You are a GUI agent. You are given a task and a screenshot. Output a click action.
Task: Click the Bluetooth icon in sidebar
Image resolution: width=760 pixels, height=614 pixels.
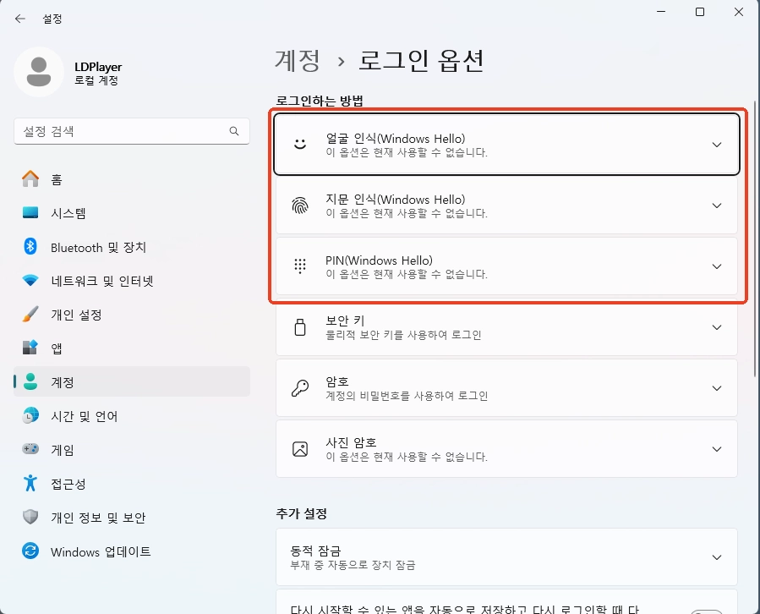coord(30,246)
